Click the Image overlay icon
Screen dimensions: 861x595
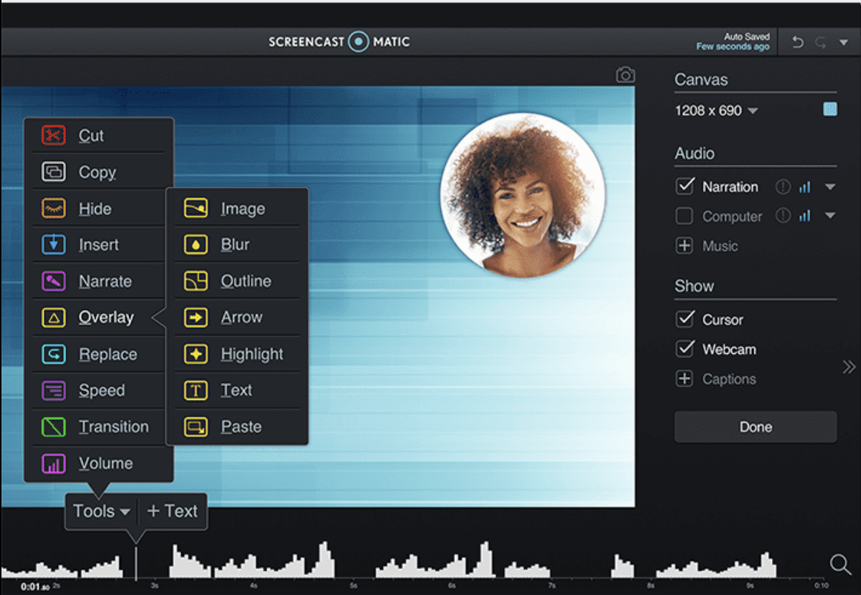(195, 208)
